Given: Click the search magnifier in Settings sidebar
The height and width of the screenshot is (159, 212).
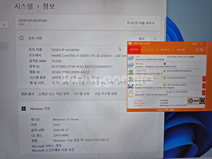Looking at the screenshot, I should [x=4, y=25].
